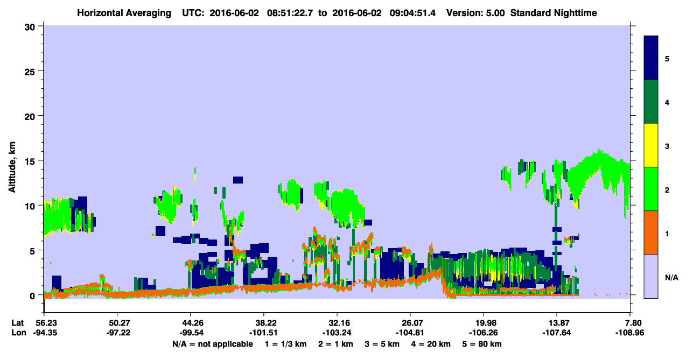Click the latitude value '50.27'
The image size is (700, 359).
(x=117, y=323)
